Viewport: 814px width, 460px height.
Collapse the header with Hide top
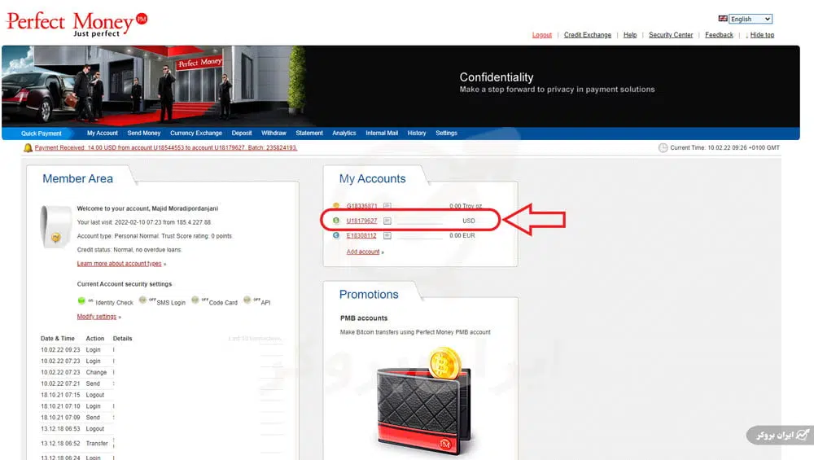click(761, 35)
